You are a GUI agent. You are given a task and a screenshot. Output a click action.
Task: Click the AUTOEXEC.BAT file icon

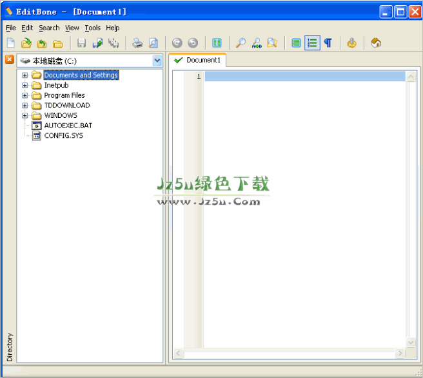point(36,126)
